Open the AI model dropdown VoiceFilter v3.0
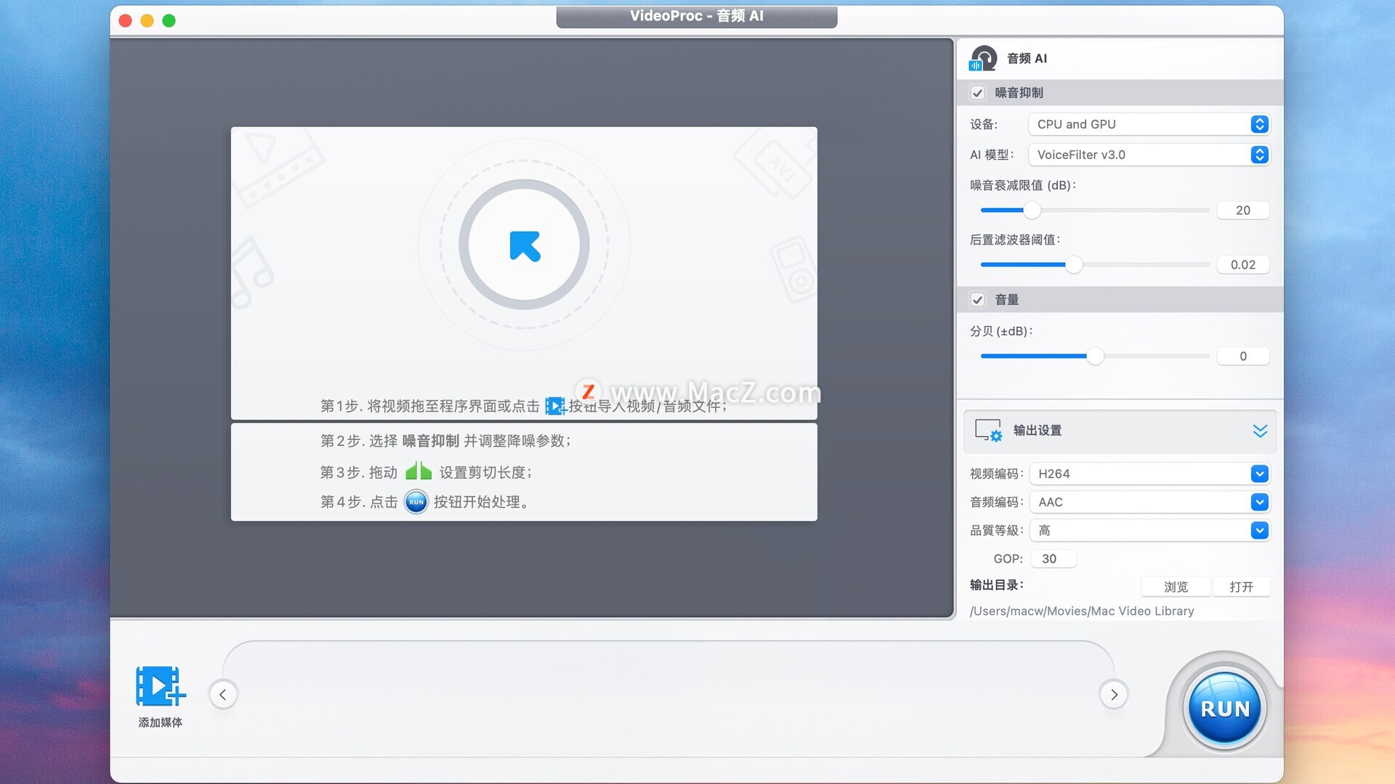This screenshot has width=1395, height=784. (1149, 155)
